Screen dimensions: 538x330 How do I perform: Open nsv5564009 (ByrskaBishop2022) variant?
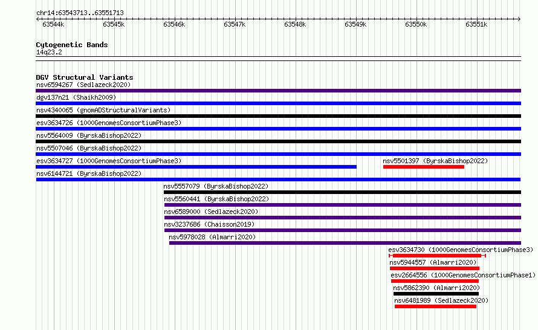pos(89,135)
